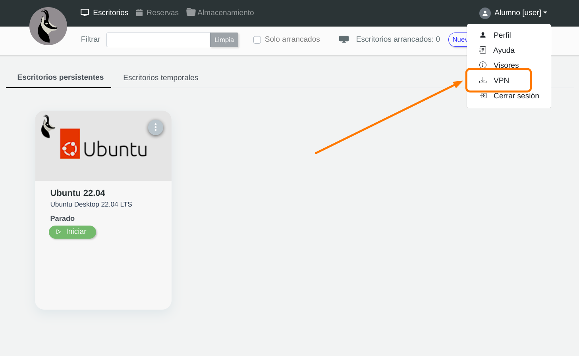The height and width of the screenshot is (356, 579).
Task: Select Visores in user menu
Action: pos(506,65)
